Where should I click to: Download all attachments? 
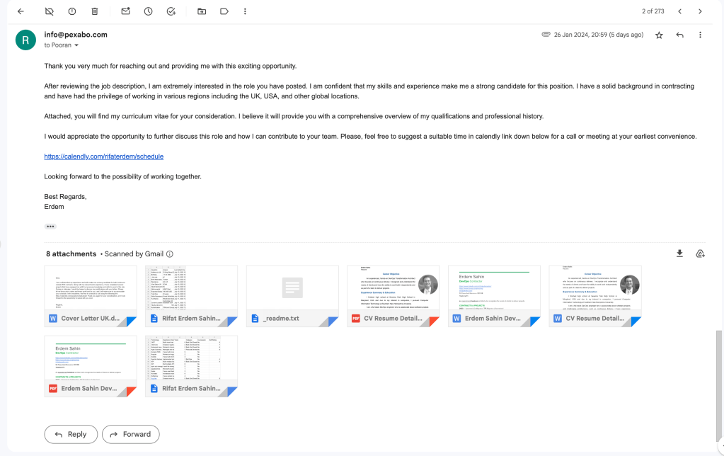pos(679,253)
